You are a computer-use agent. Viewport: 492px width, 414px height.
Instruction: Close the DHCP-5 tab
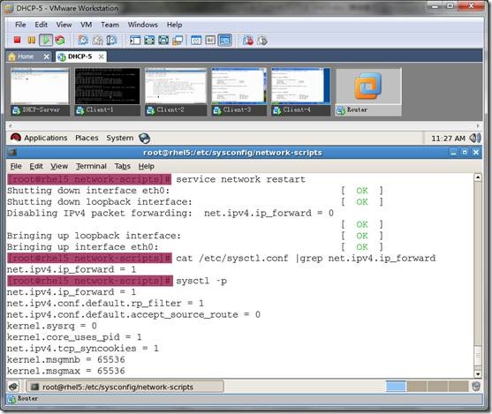(101, 56)
